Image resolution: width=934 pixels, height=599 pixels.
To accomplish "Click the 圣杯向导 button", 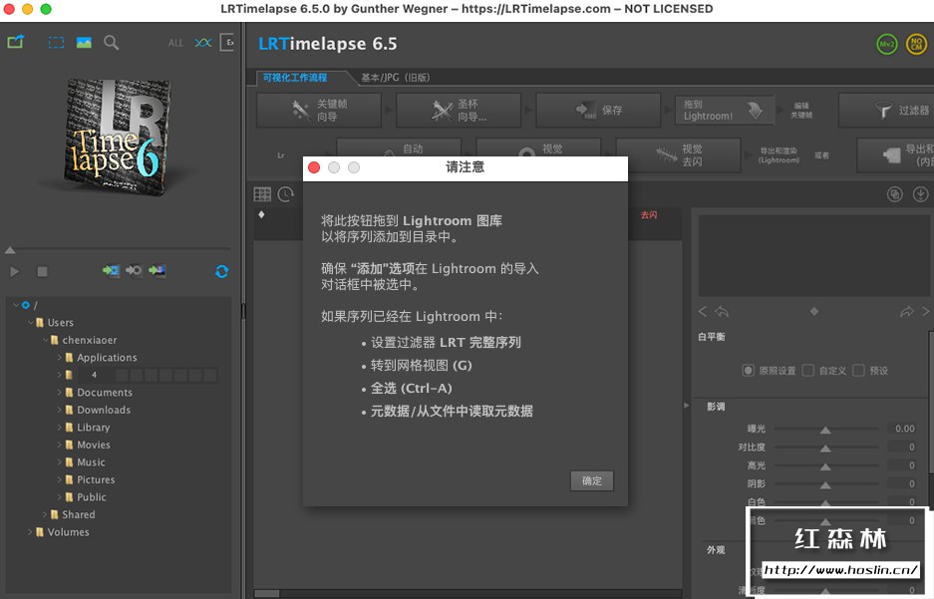I will click(x=459, y=111).
